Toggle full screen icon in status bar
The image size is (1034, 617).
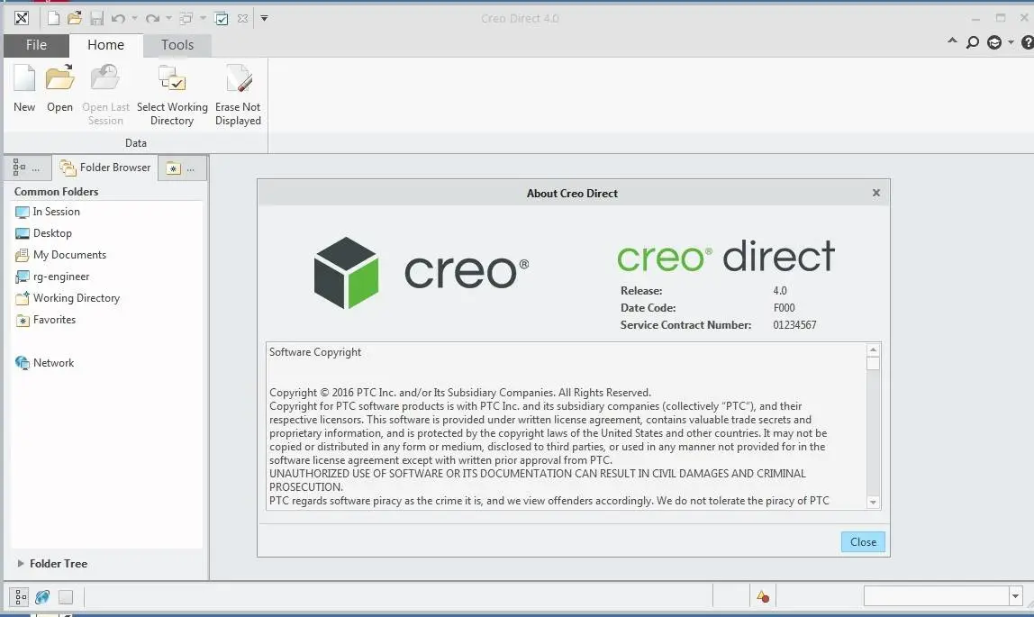click(65, 597)
